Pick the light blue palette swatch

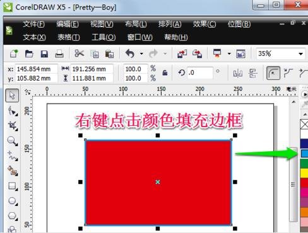(304, 154)
